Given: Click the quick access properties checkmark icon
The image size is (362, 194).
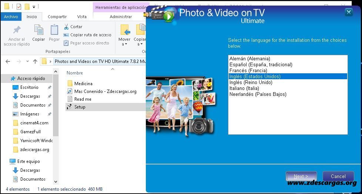Looking at the screenshot, I should (19, 7).
